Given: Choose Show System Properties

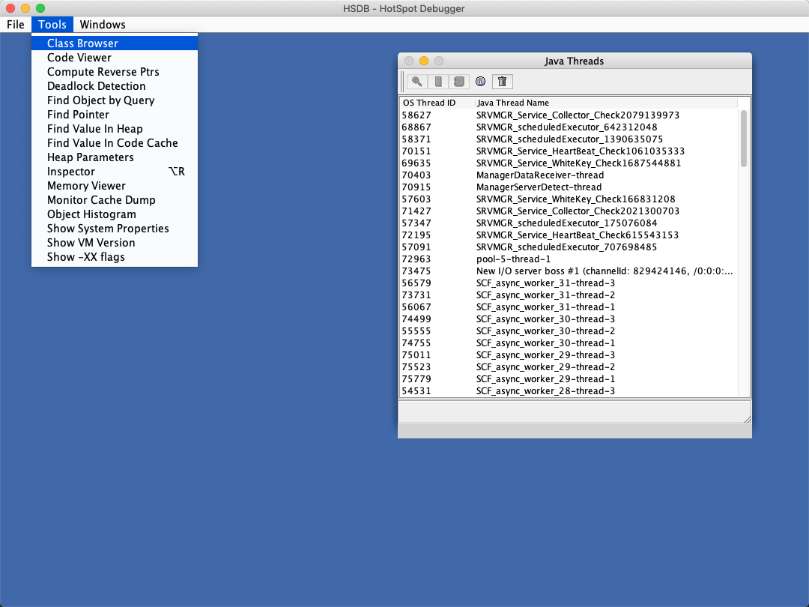Looking at the screenshot, I should pos(115,229).
